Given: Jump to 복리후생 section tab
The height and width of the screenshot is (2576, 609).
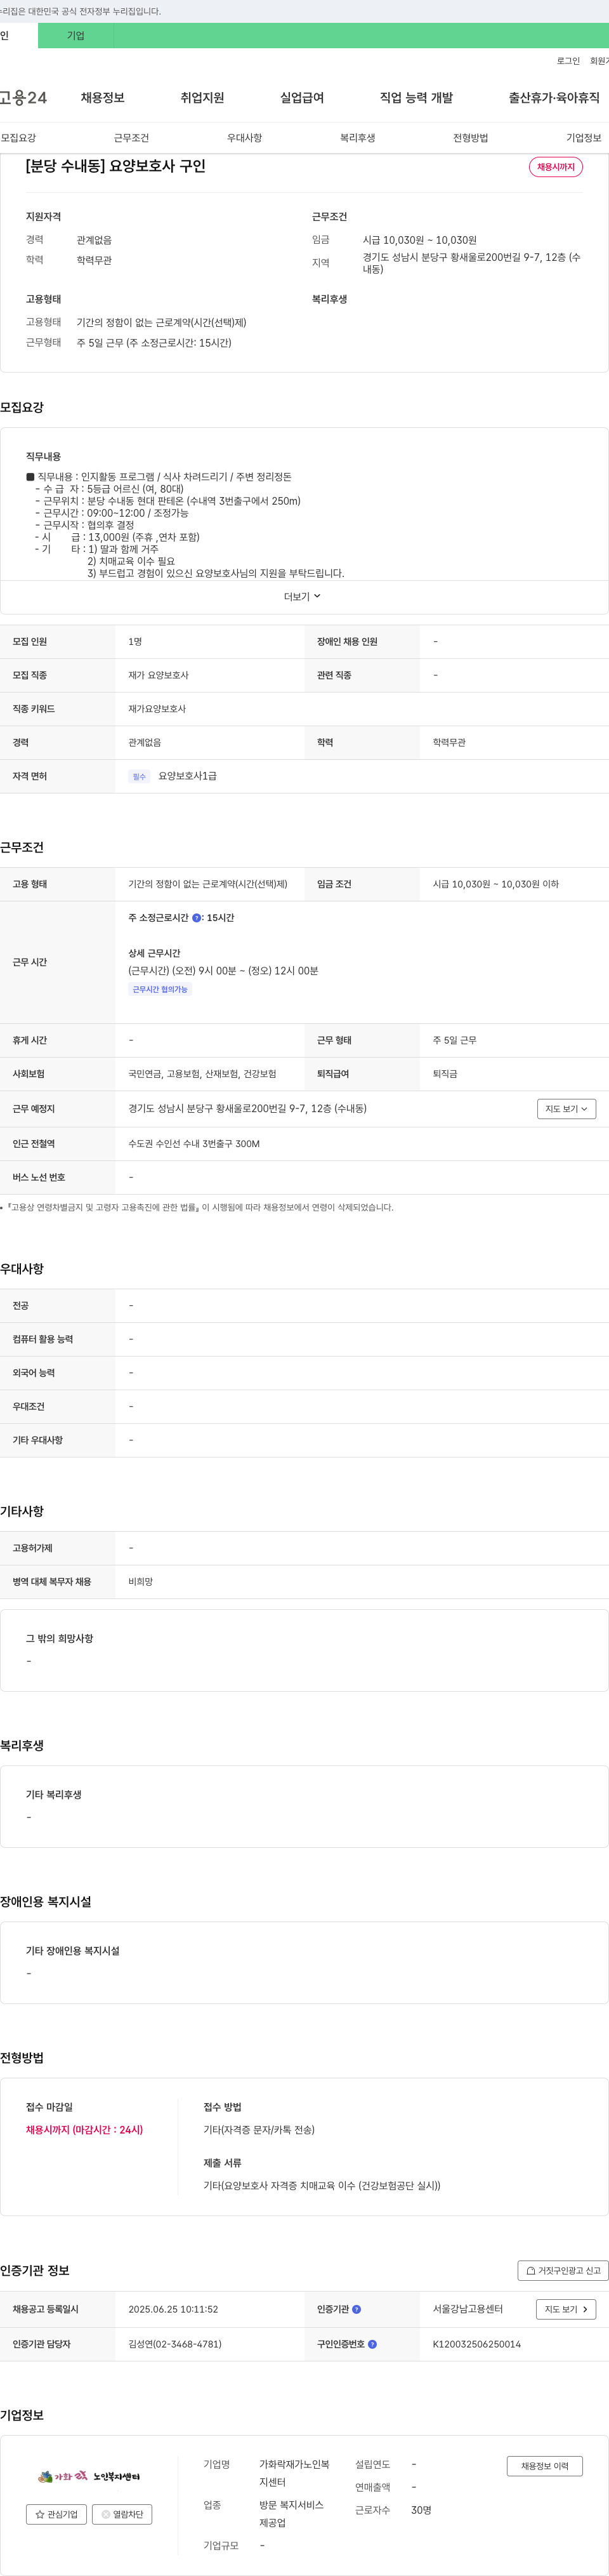Looking at the screenshot, I should (357, 138).
